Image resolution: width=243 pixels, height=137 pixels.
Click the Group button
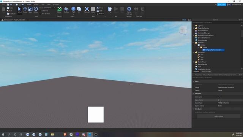[100, 8]
